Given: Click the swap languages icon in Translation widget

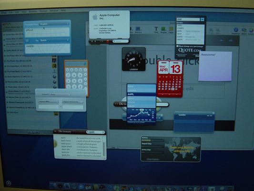Looking at the screenshot, I should [27, 41].
